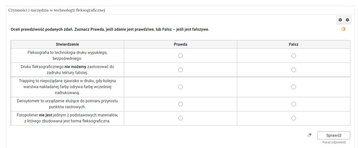
Task: Open the Pokaż odpowiedź link
Action: click(334, 142)
